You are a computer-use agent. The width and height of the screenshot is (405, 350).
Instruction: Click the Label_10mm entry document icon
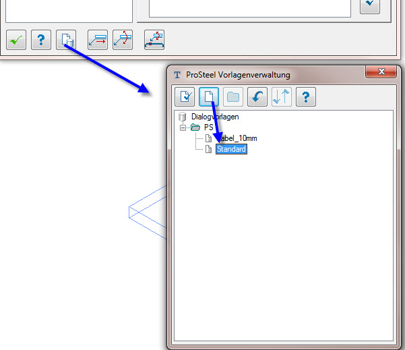tap(208, 138)
